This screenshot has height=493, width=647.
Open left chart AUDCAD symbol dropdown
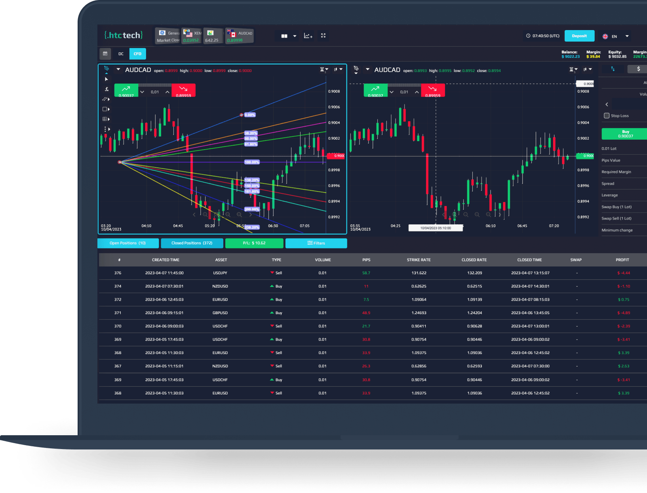118,69
